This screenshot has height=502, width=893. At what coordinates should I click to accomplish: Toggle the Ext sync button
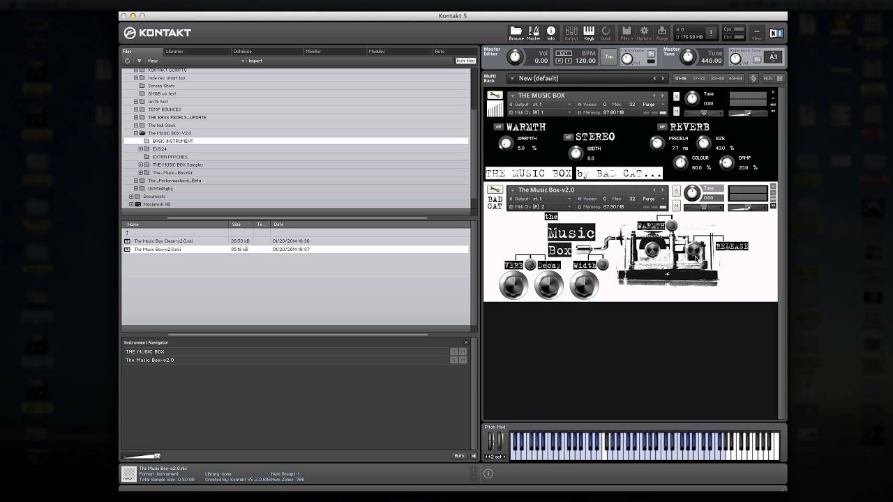pos(562,53)
